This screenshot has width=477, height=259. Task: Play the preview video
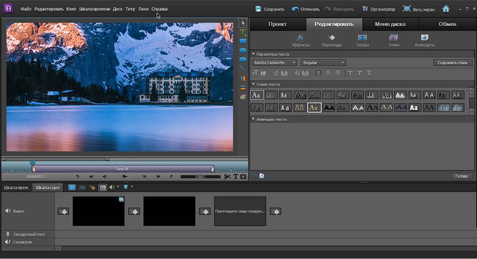click(x=125, y=177)
